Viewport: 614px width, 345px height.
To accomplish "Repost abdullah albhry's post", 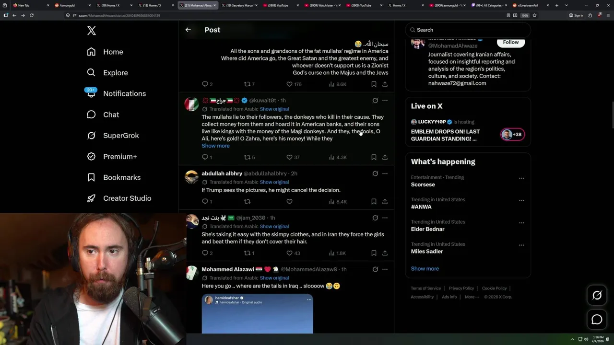I will pos(247,202).
